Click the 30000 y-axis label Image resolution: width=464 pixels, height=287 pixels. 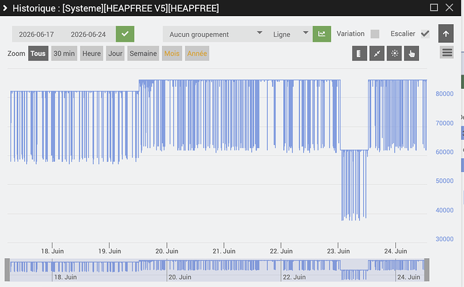[x=444, y=239]
